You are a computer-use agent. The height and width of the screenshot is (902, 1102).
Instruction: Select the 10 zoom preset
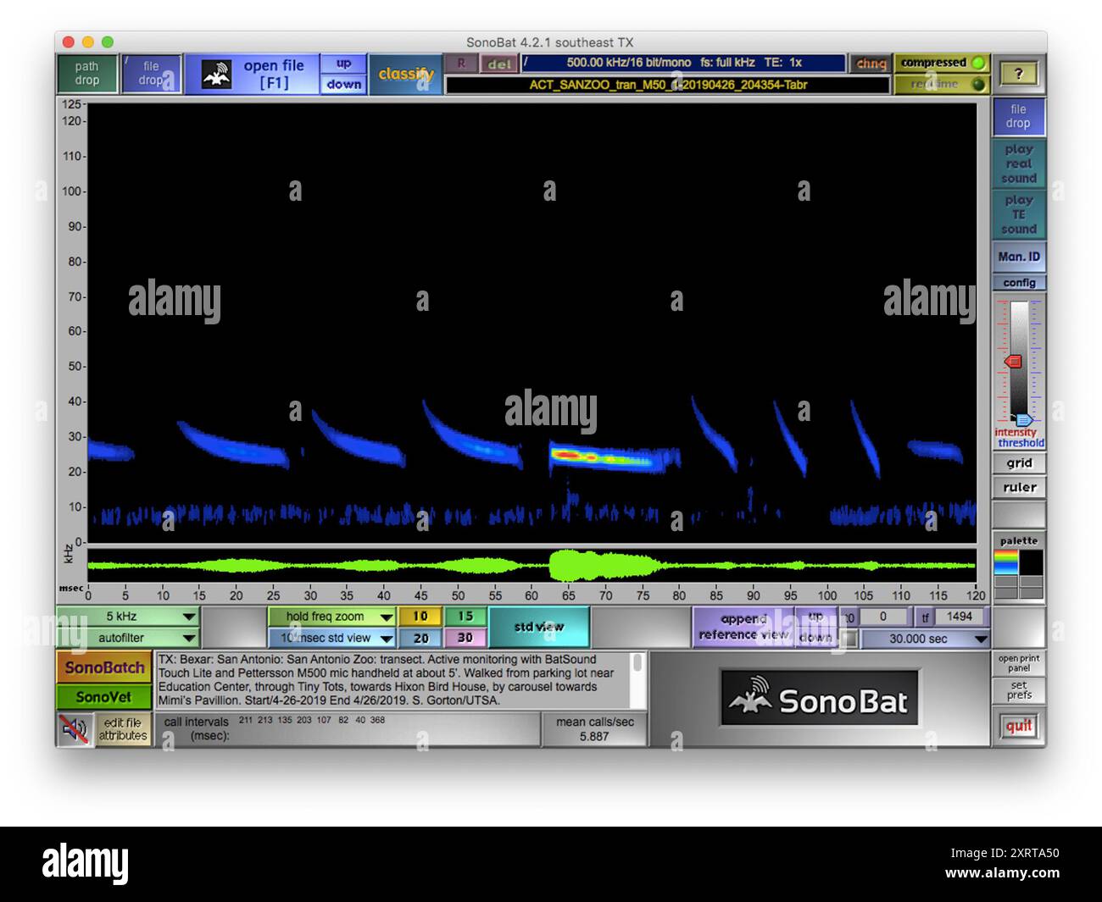pos(420,617)
